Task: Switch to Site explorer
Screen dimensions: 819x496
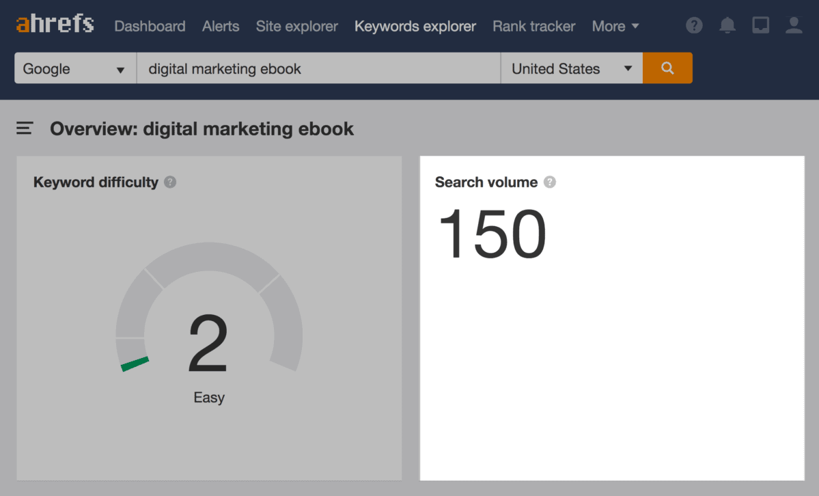Action: point(296,26)
